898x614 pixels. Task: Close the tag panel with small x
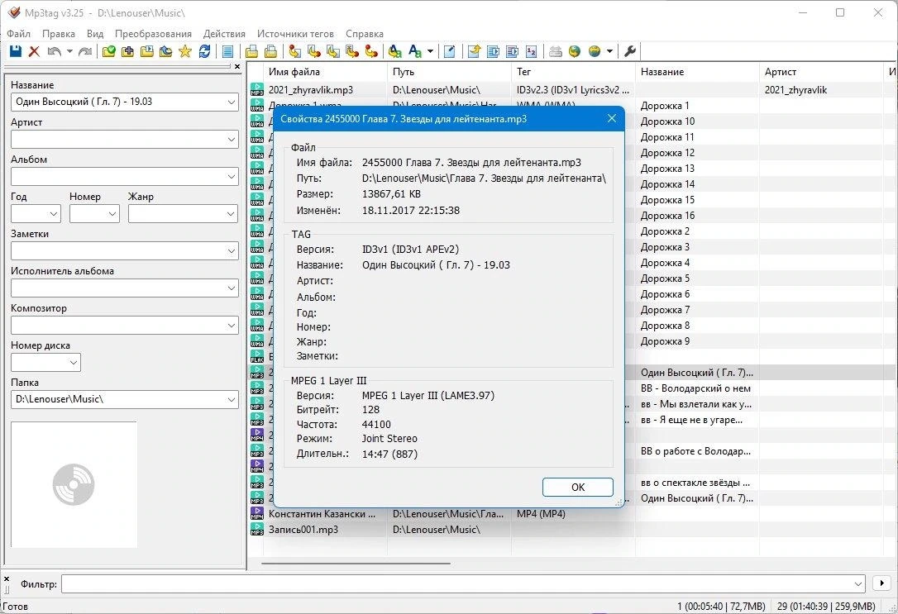pyautogui.click(x=237, y=67)
